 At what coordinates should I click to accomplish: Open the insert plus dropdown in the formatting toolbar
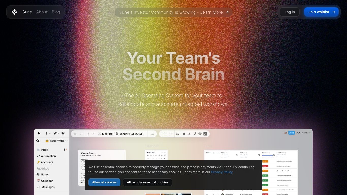point(164,134)
